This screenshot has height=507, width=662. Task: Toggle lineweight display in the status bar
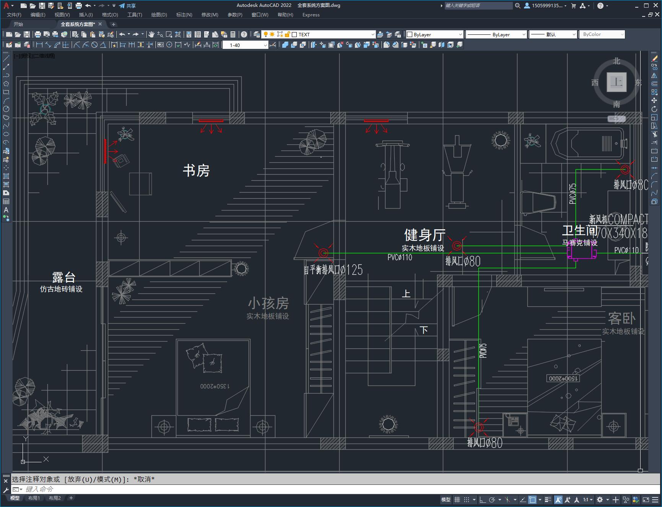pyautogui.click(x=548, y=499)
